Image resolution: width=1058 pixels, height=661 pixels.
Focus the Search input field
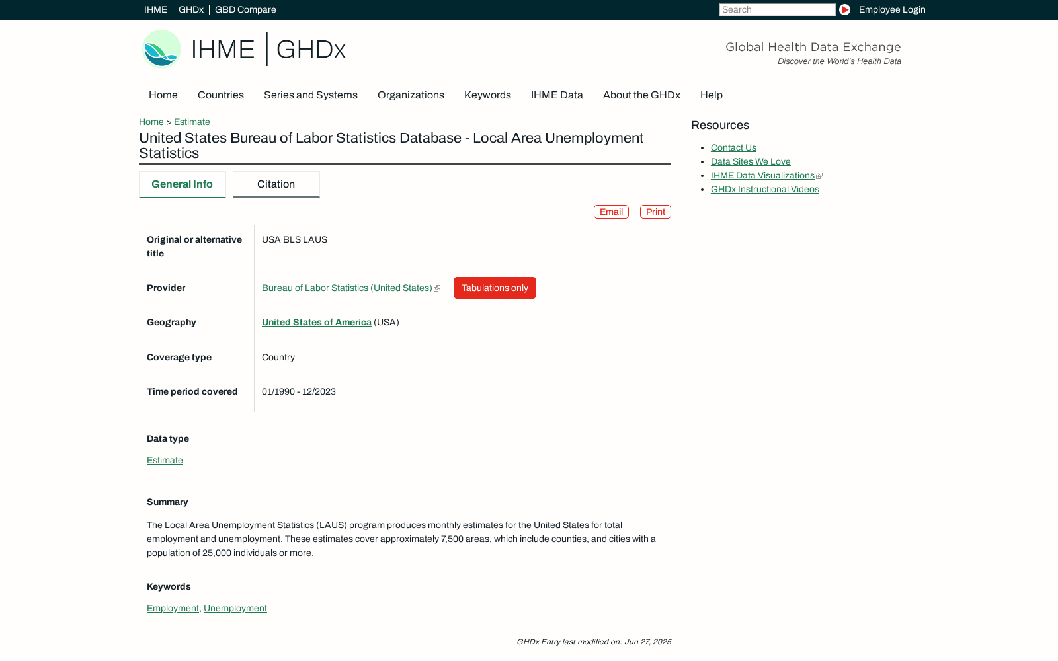pyautogui.click(x=777, y=9)
